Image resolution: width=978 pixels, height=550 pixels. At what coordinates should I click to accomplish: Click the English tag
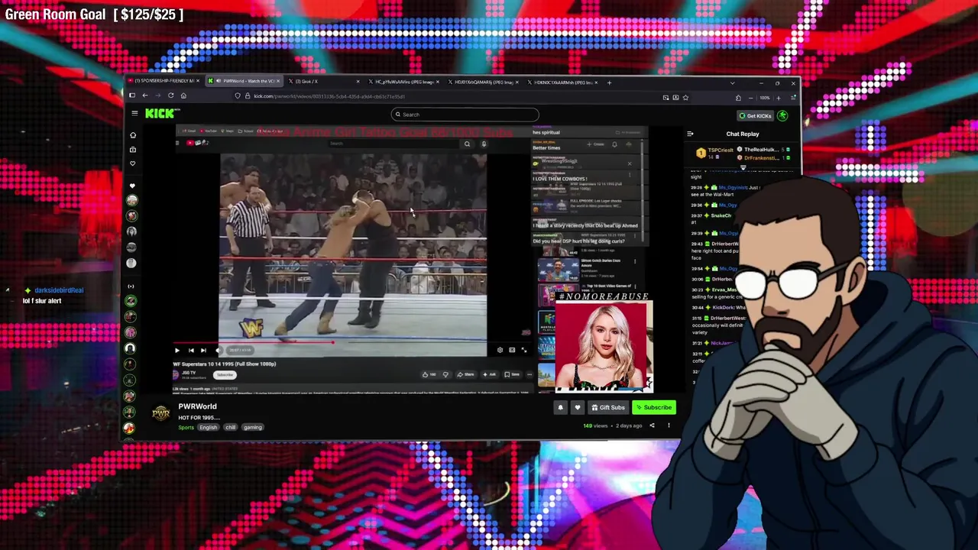point(209,428)
